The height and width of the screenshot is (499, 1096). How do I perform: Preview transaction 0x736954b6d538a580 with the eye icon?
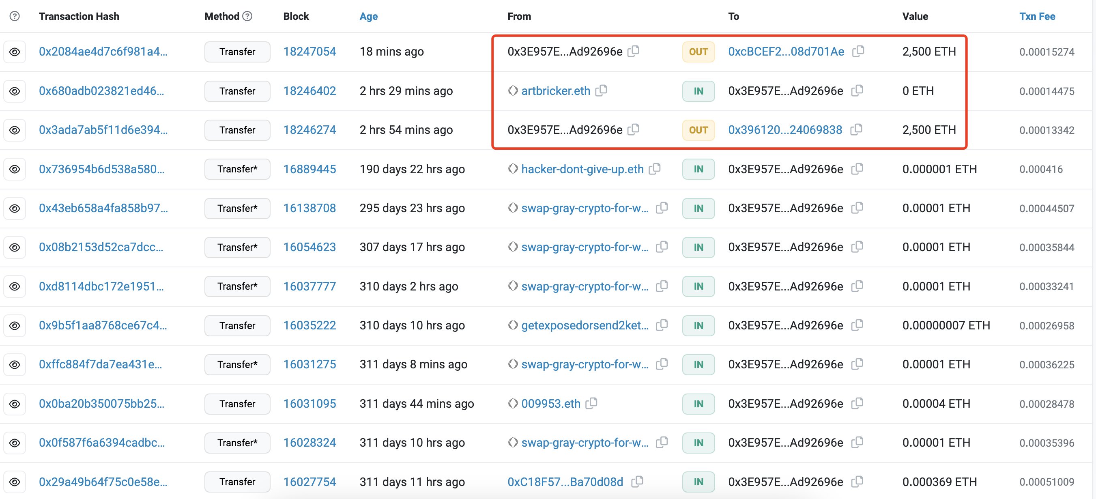(x=15, y=169)
